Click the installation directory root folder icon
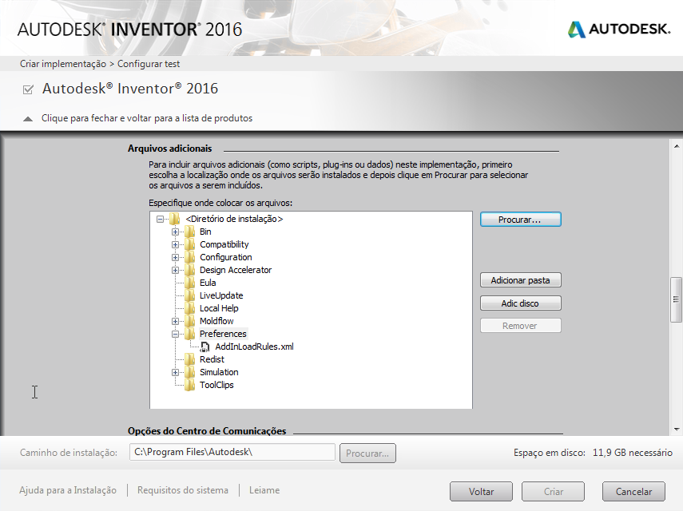683x511 pixels. click(174, 219)
